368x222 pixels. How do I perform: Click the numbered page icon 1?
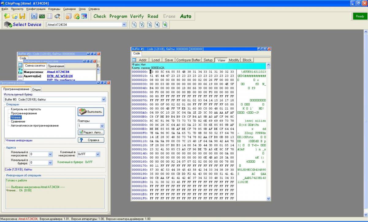(x=134, y=24)
